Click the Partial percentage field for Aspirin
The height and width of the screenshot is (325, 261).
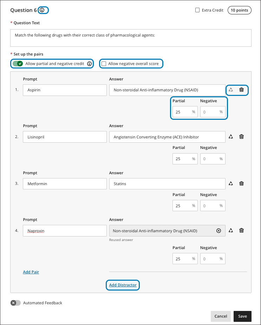point(182,112)
